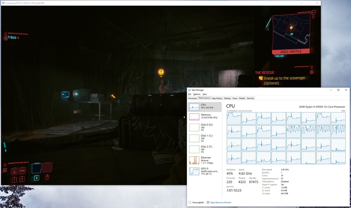Click the 4323 Threads value
This screenshot has height=208, width=351.
[242, 182]
